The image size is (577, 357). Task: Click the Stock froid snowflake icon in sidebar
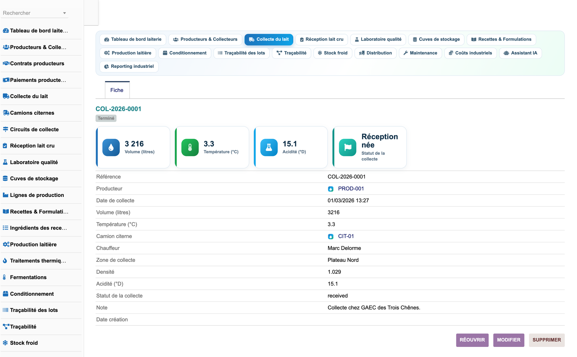point(5,343)
